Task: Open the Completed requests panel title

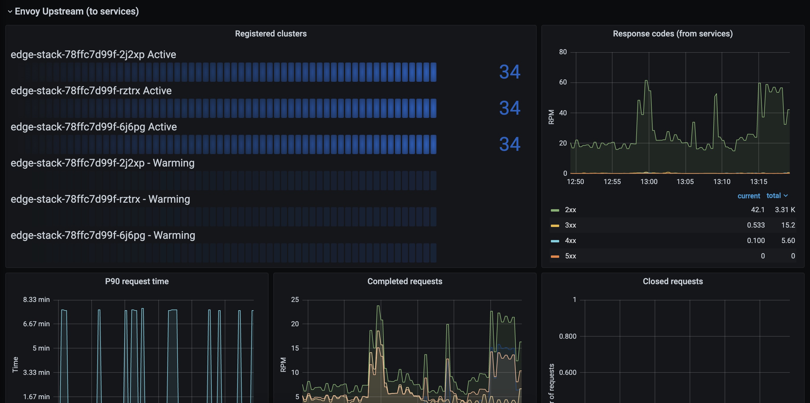Action: pos(405,281)
